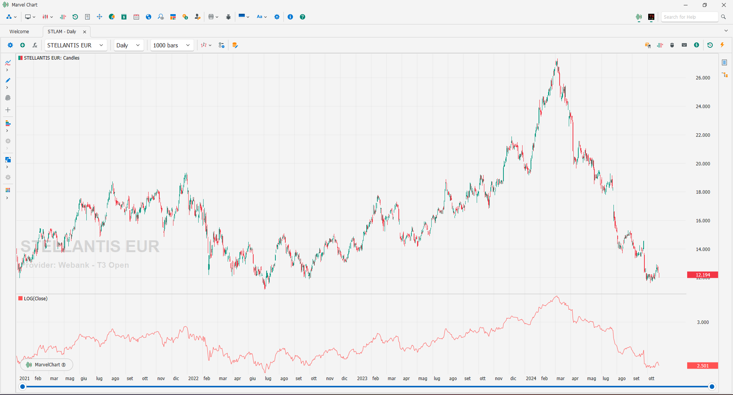Click the orange database edit icon
Screen dimensions: 733x395
tap(235, 45)
